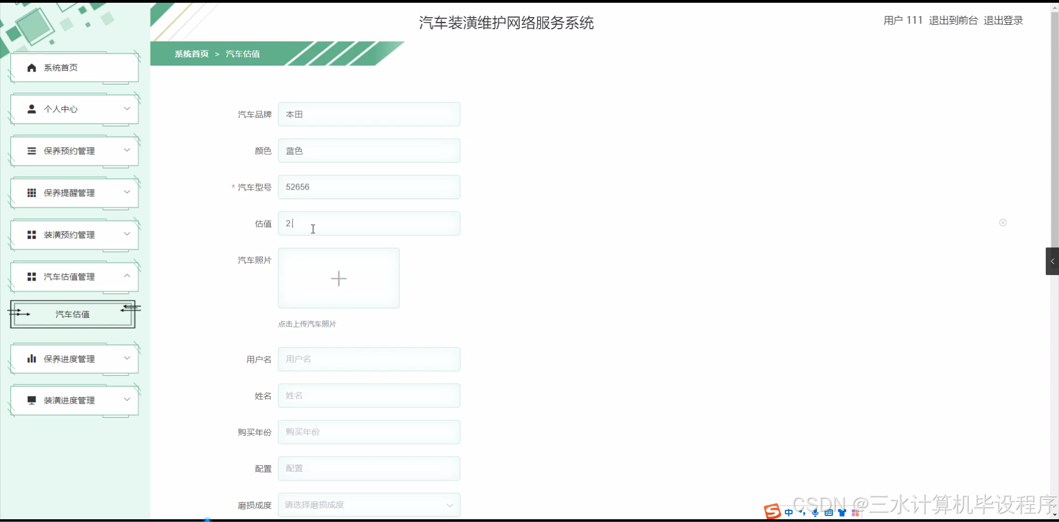
Task: Click the list icon for 保养预约管理
Action: click(x=31, y=150)
